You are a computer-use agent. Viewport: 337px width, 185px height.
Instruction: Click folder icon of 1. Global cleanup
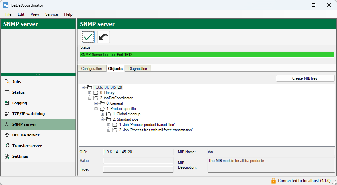(109, 114)
